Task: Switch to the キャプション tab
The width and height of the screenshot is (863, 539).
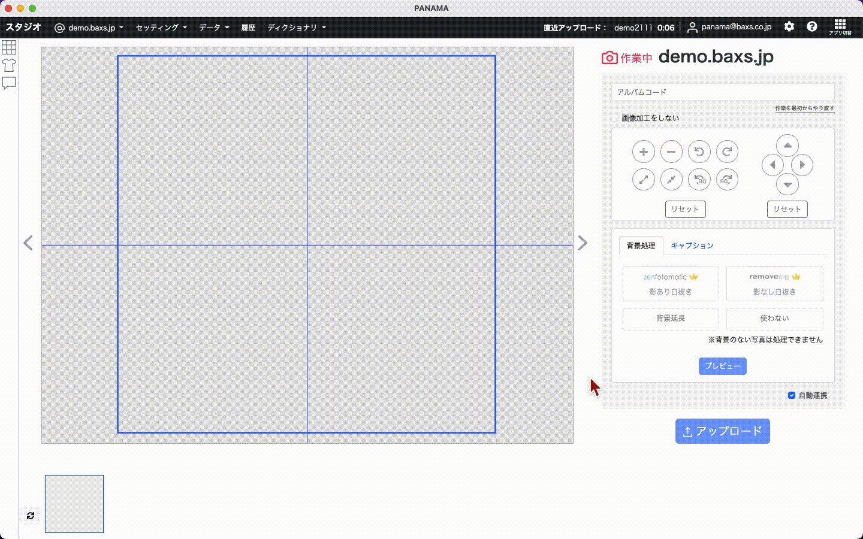Action: point(692,246)
